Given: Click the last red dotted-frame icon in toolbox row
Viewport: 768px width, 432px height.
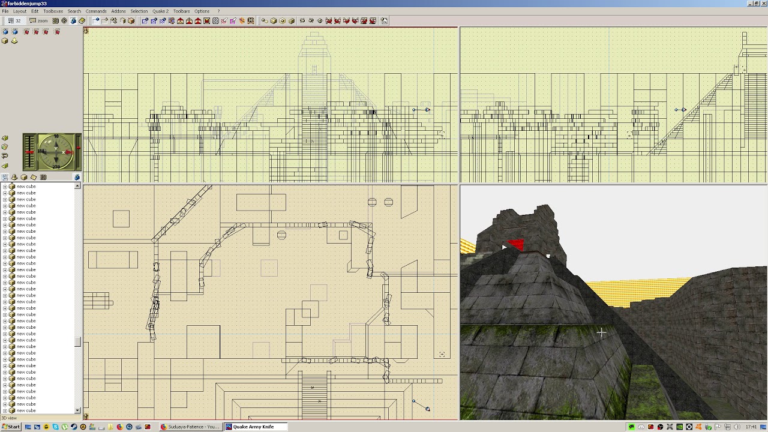Looking at the screenshot, I should 56,31.
